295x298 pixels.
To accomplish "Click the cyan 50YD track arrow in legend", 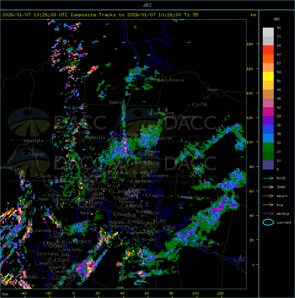I will tap(268, 178).
